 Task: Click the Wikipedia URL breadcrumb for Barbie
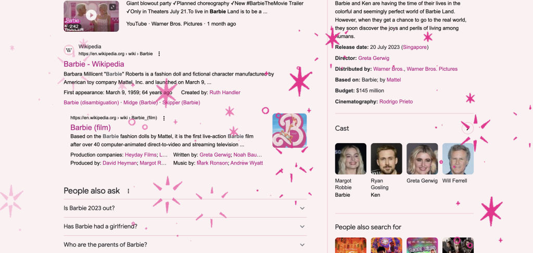tap(116, 54)
